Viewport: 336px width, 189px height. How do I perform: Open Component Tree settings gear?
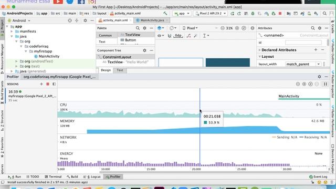tap(145, 50)
